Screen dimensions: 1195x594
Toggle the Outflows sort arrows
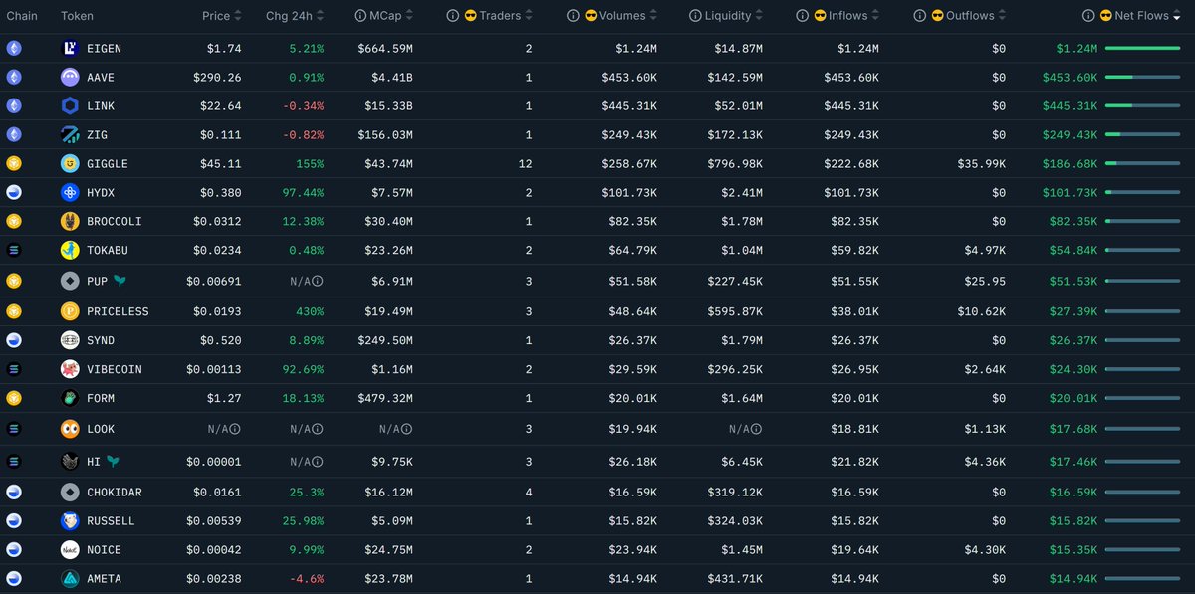pyautogui.click(x=1003, y=16)
